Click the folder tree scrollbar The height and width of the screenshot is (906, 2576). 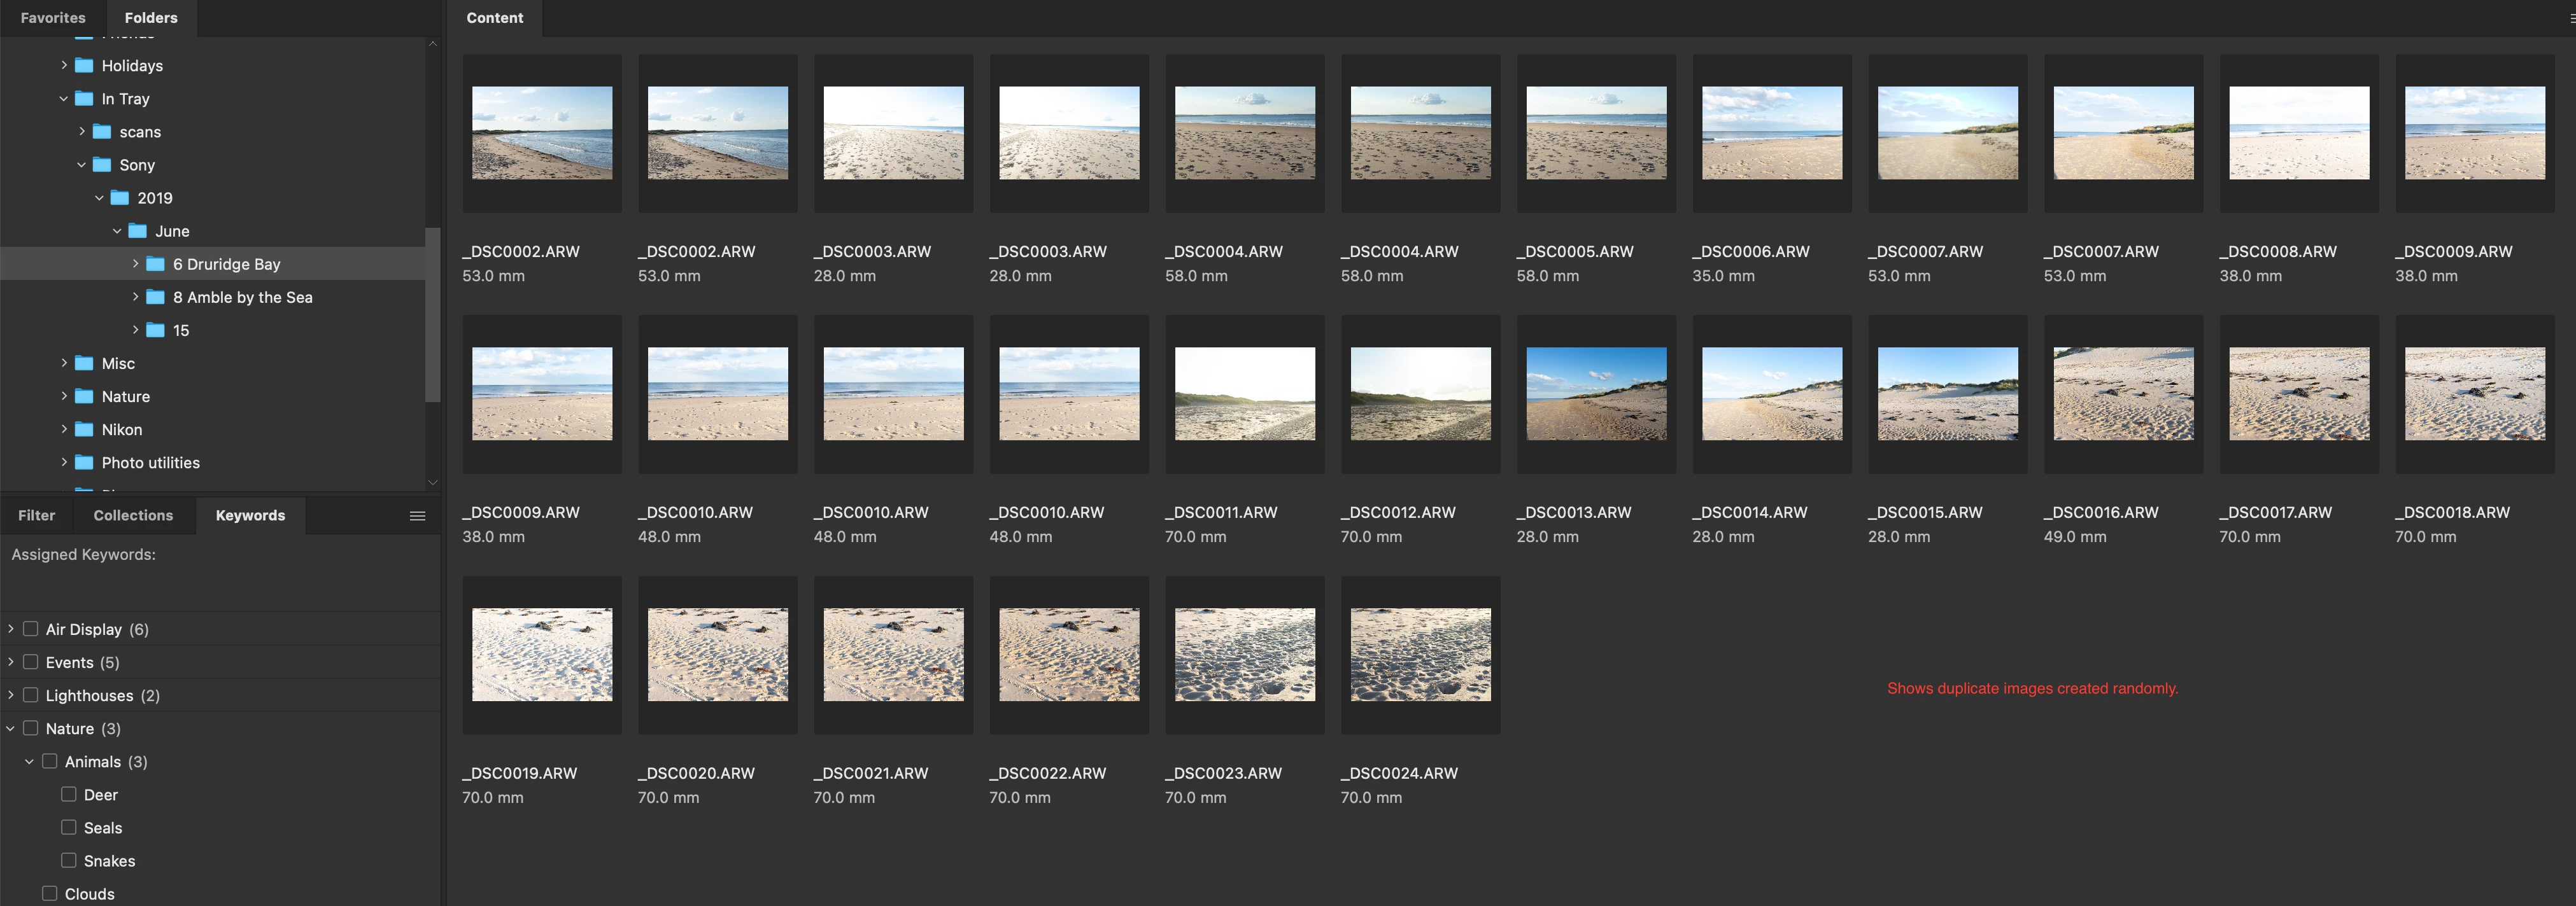(433, 315)
